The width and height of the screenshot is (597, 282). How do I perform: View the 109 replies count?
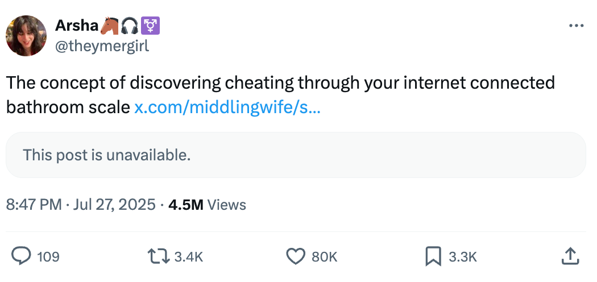(48, 257)
